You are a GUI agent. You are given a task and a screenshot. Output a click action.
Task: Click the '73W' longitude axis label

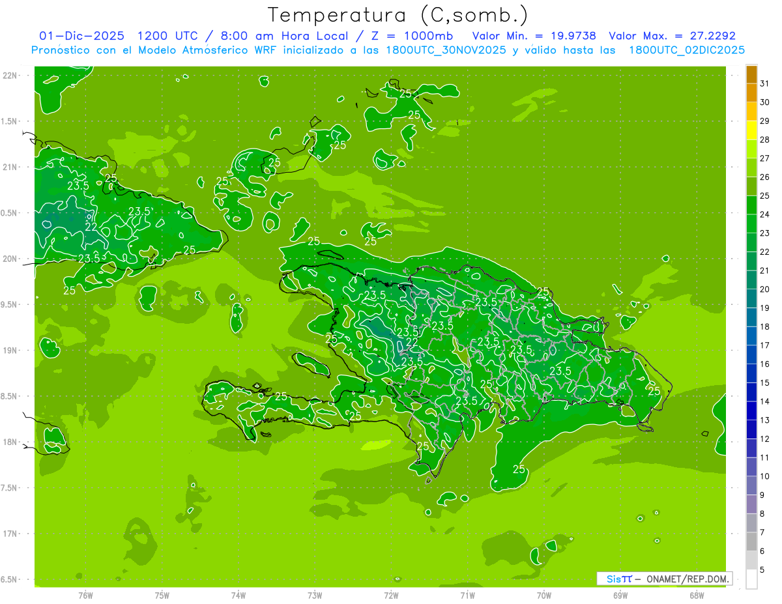pyautogui.click(x=315, y=595)
